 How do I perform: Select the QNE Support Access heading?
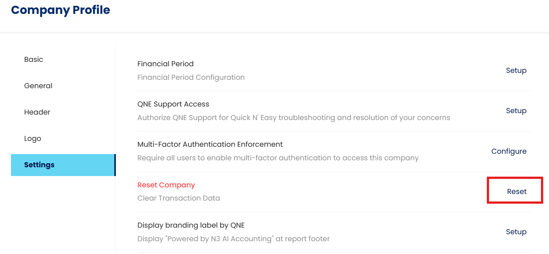pos(173,104)
